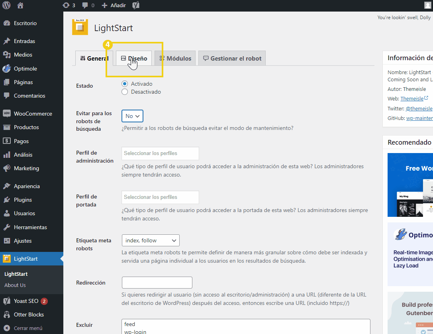Screen dimensions: 433x334
Task: Click the Optimole recommendation card
Action: [x=410, y=254]
